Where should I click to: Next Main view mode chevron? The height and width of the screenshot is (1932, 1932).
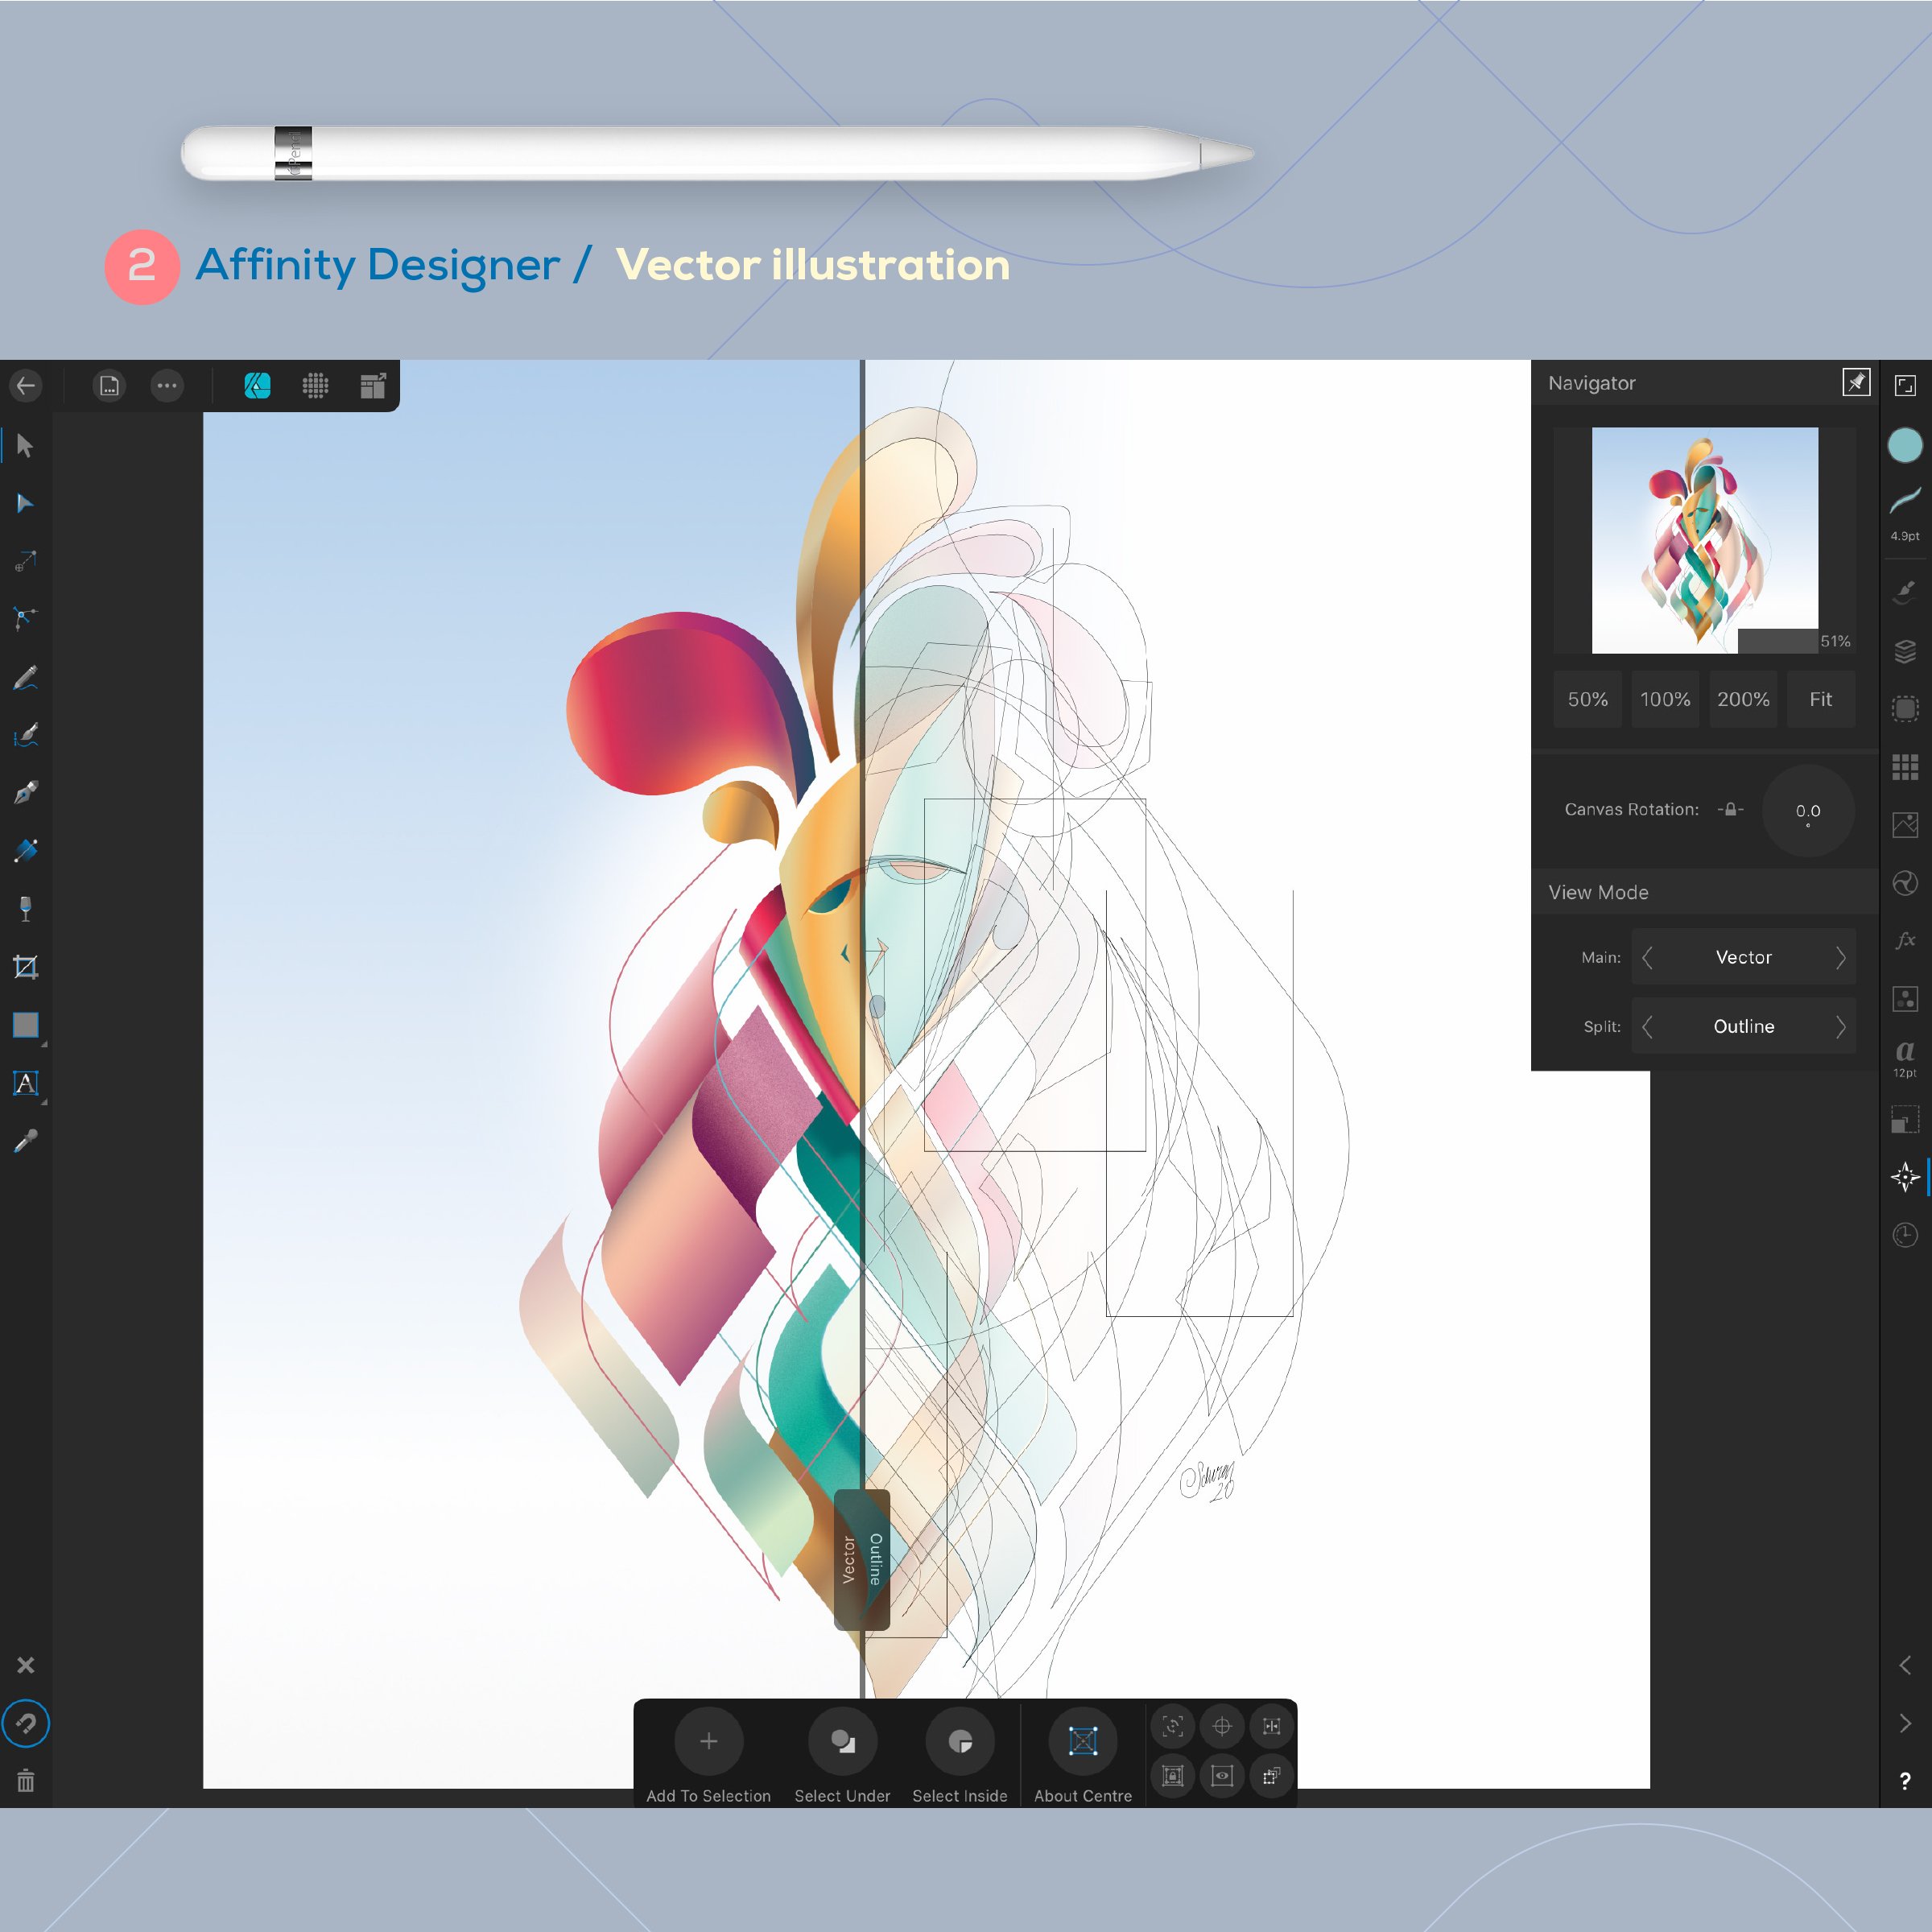(x=1840, y=957)
